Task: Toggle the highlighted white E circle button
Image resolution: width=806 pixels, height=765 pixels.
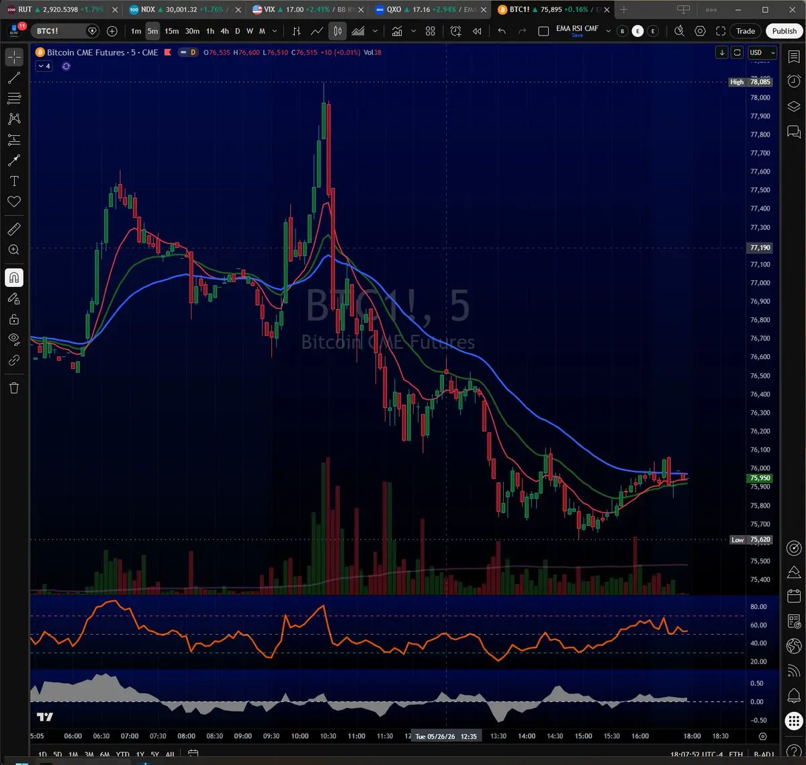Action: [637, 31]
